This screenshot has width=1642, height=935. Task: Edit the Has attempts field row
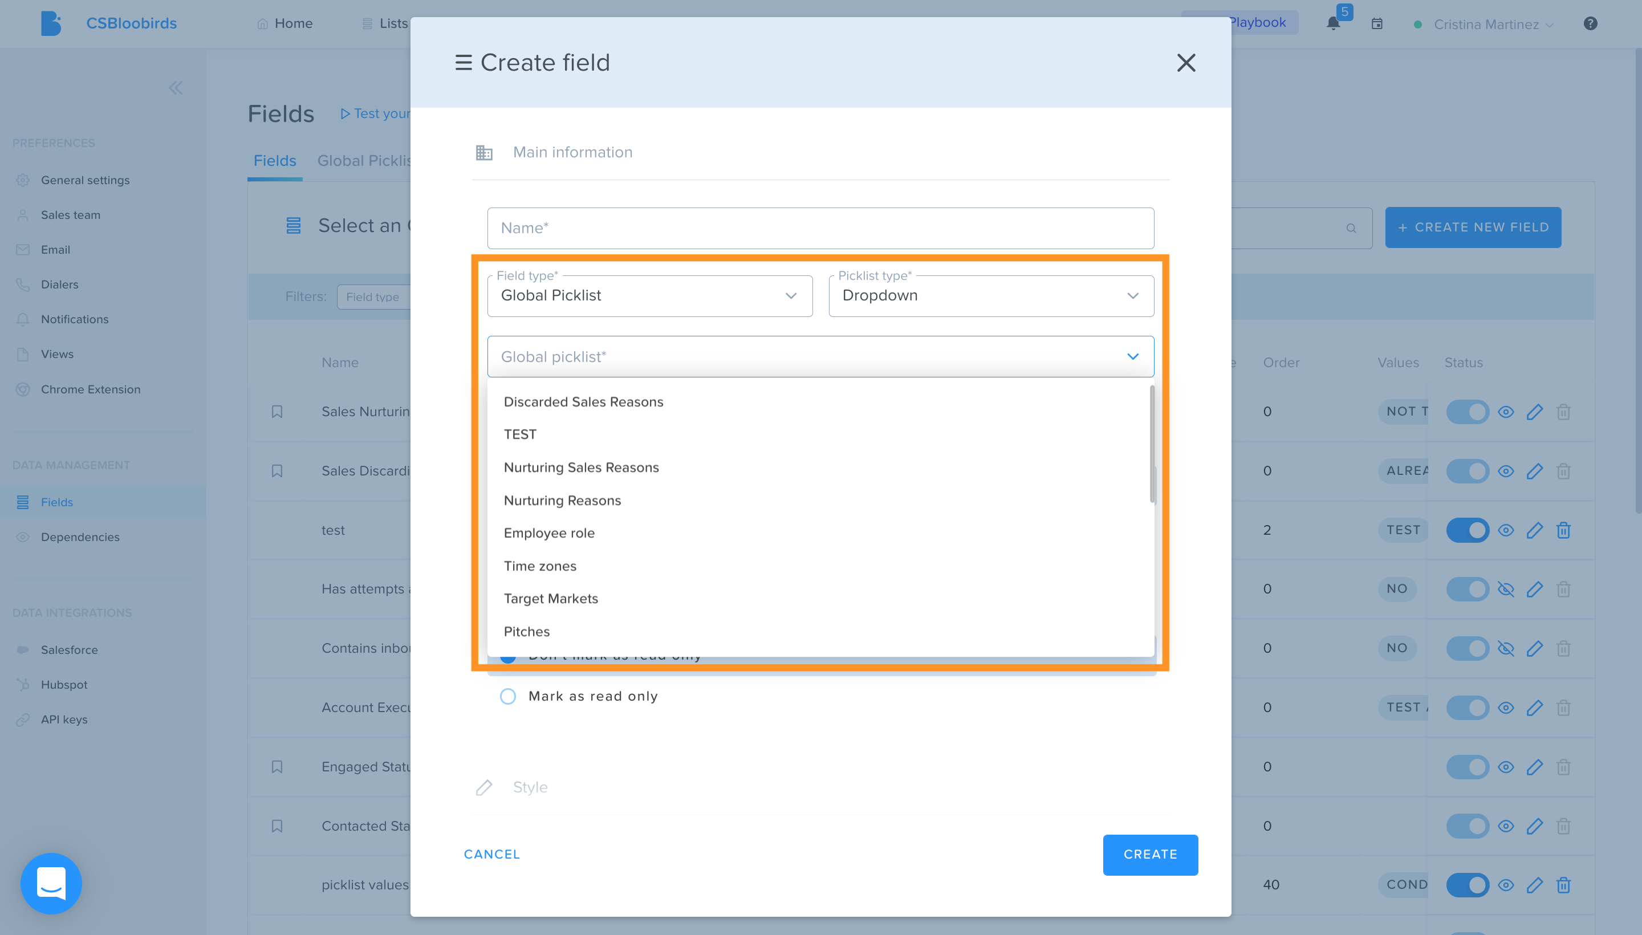[1534, 589]
